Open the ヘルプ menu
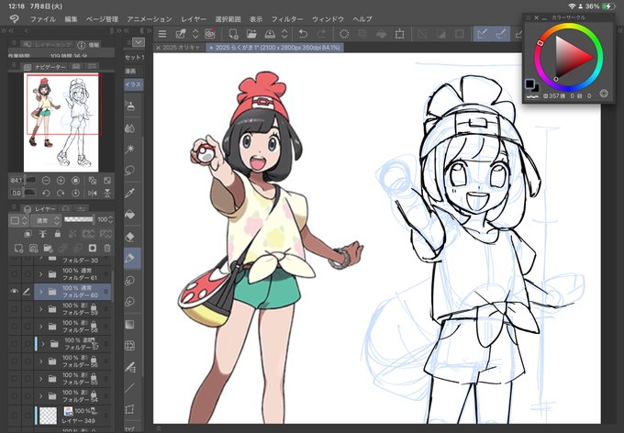The height and width of the screenshot is (433, 624). point(362,18)
